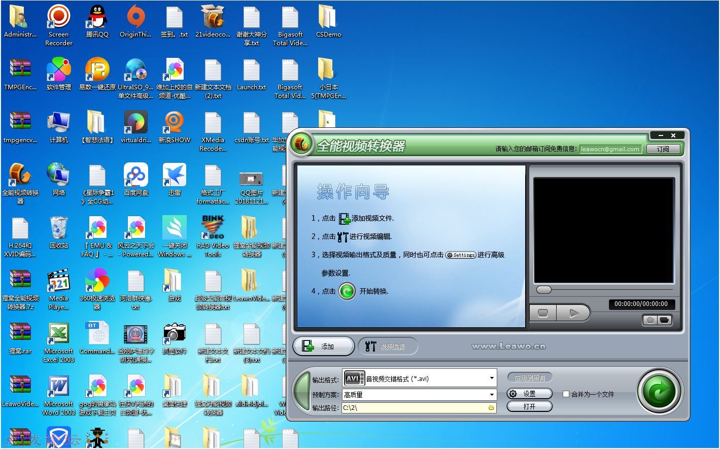Open CSDemo folder on desktop
This screenshot has width=720, height=449.
point(328,21)
